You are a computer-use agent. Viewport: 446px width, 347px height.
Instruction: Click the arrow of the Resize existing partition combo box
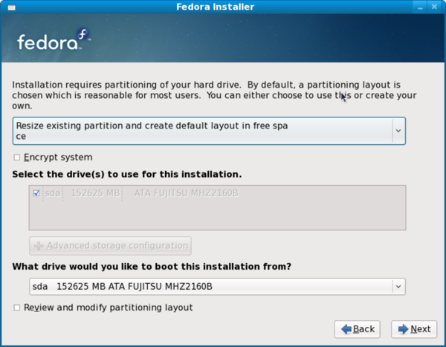[398, 131]
